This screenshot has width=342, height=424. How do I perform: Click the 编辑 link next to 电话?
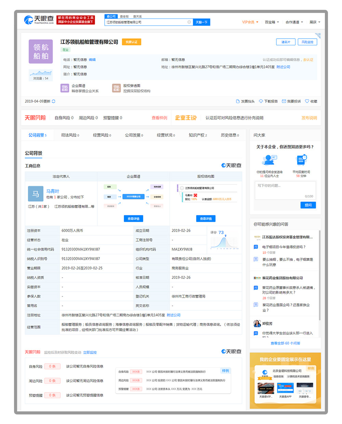point(92,60)
